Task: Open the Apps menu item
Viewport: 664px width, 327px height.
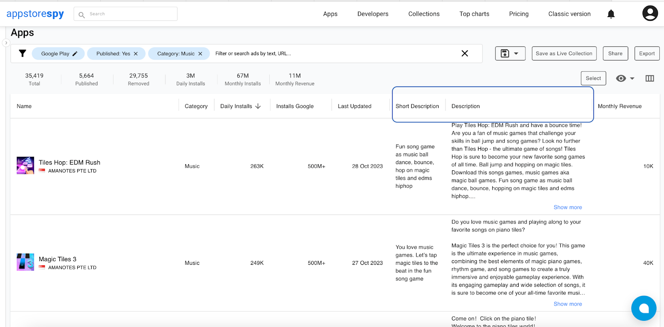Action: click(330, 14)
